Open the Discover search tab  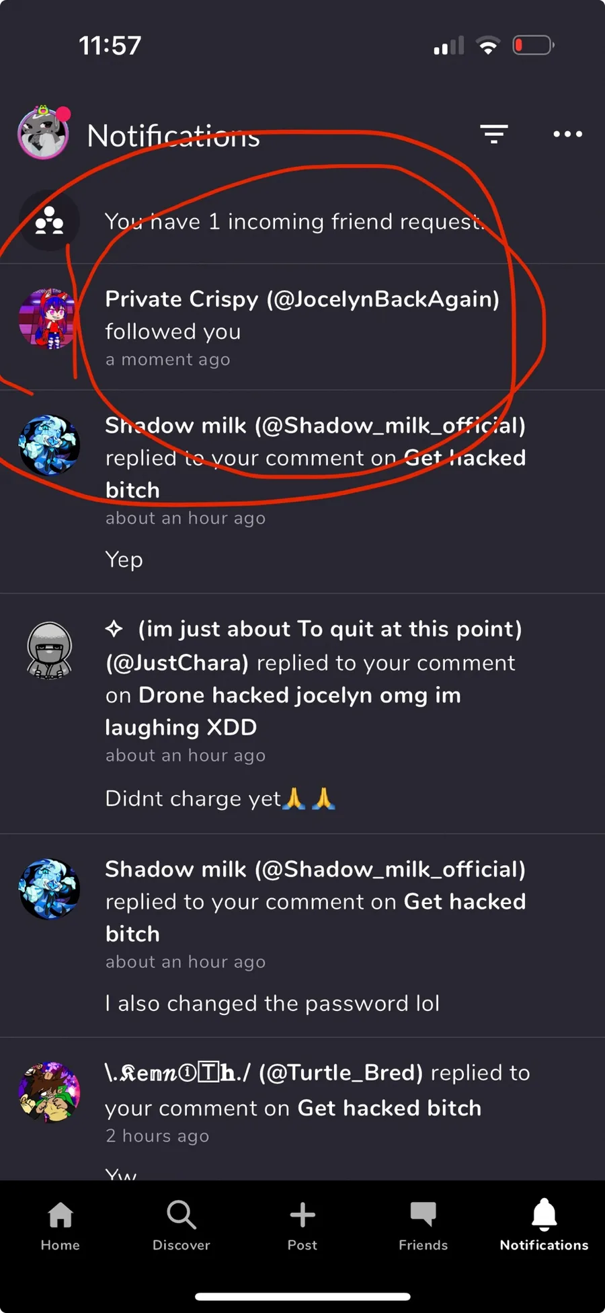coord(182,1226)
